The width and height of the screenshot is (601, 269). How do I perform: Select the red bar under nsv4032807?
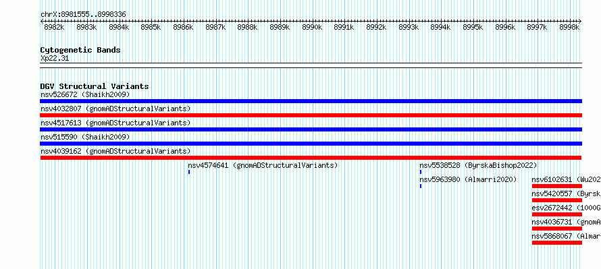pyautogui.click(x=311, y=115)
